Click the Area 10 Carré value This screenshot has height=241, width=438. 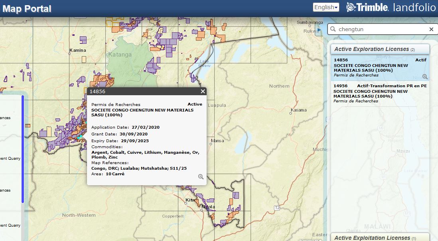[x=115, y=174]
